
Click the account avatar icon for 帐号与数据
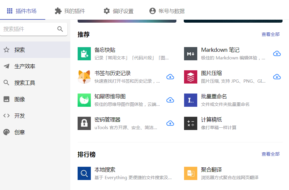pos(153,11)
